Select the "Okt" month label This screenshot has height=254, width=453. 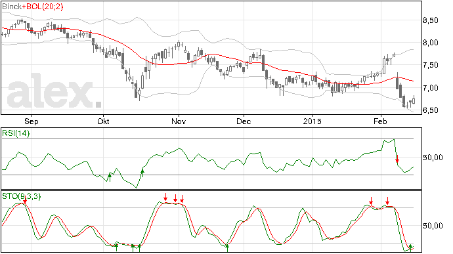(103, 121)
